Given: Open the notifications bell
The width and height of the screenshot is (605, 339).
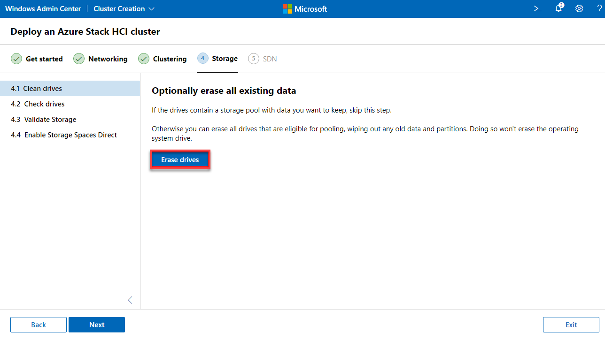Looking at the screenshot, I should pyautogui.click(x=558, y=8).
